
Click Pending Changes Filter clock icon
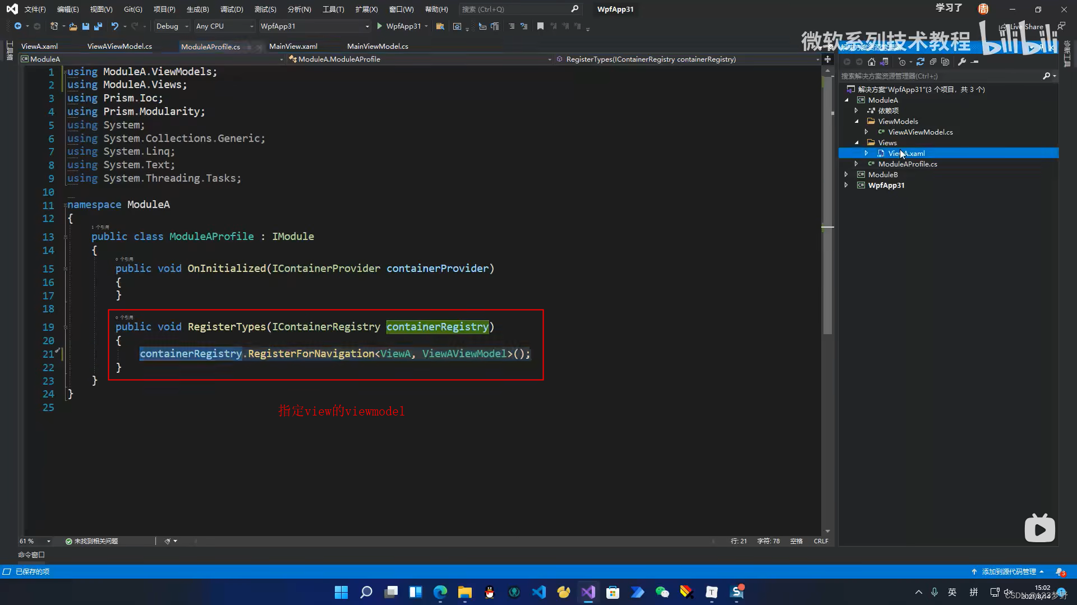(901, 62)
